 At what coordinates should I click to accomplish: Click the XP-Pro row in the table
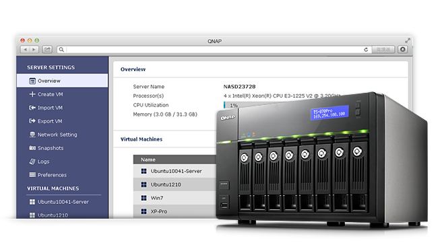175,211
